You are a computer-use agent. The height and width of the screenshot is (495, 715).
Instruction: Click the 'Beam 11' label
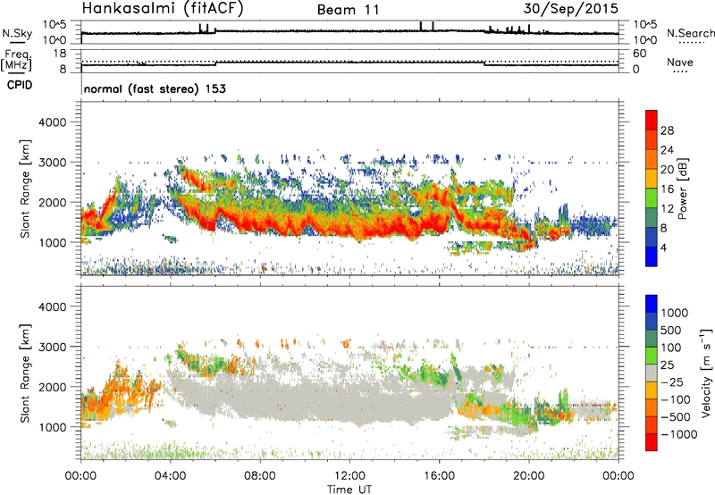[x=349, y=10]
